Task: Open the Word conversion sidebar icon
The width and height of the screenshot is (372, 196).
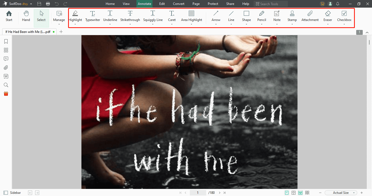Action: pos(6,76)
